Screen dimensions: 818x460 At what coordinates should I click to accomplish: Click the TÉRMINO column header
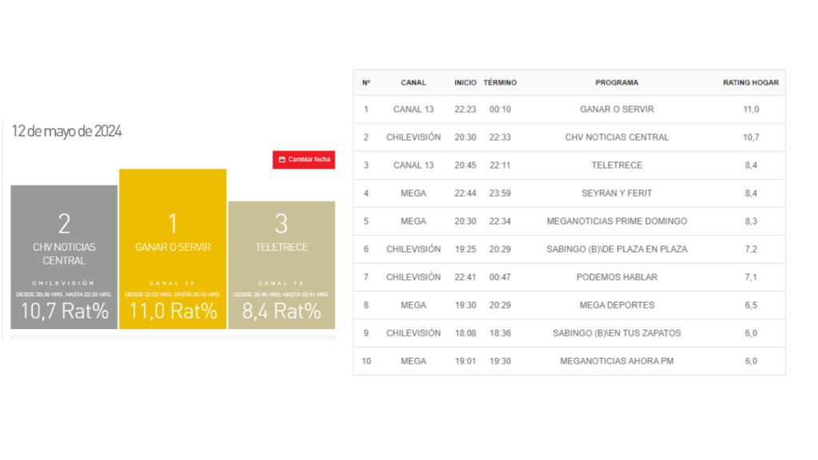coord(500,82)
